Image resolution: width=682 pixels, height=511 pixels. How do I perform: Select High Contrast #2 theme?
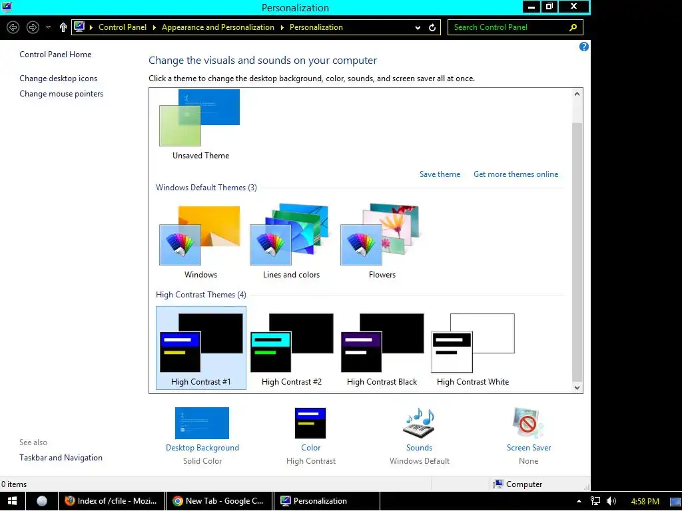pyautogui.click(x=292, y=348)
